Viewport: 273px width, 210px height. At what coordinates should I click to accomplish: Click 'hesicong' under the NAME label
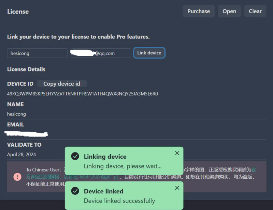[x=16, y=114]
